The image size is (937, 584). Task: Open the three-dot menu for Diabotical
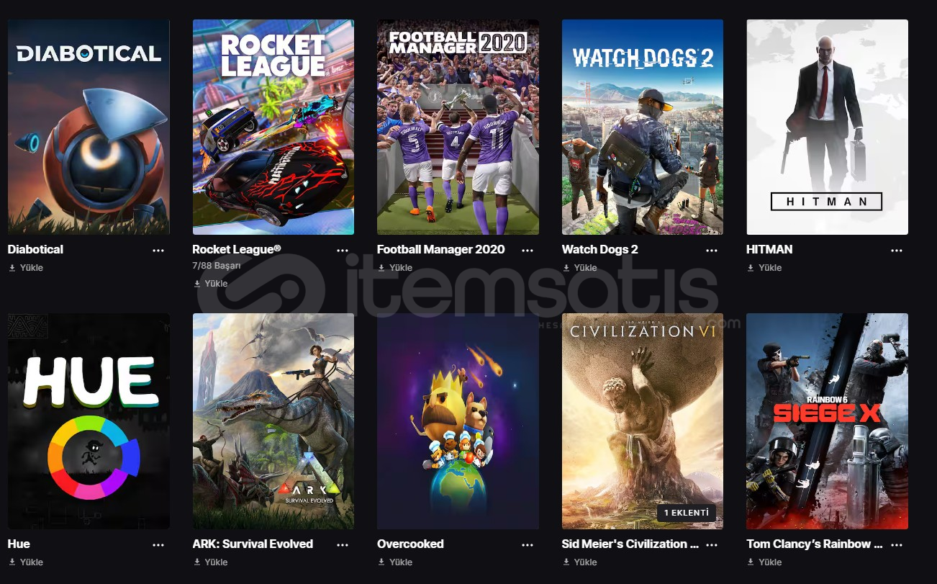pyautogui.click(x=158, y=251)
